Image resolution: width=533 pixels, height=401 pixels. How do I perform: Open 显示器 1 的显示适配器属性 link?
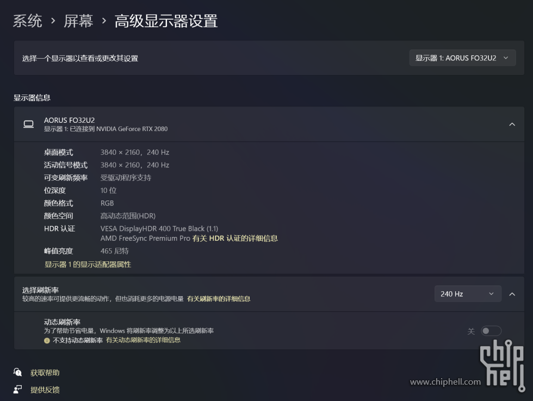click(x=88, y=265)
